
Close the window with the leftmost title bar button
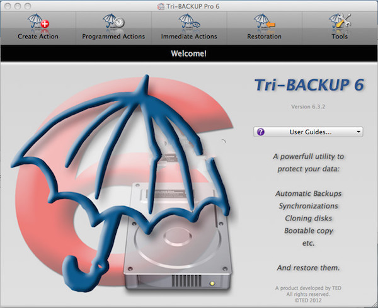click(x=8, y=6)
